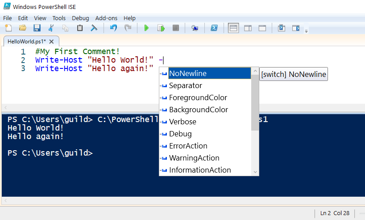Click the PowerShell ISE title bar icon
This screenshot has width=365, height=220.
click(x=7, y=6)
